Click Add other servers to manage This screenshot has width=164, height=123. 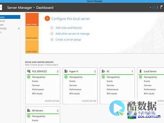pos(72,34)
